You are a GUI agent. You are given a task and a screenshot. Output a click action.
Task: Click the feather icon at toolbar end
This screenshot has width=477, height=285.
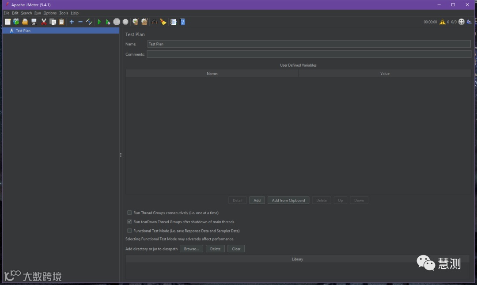469,22
